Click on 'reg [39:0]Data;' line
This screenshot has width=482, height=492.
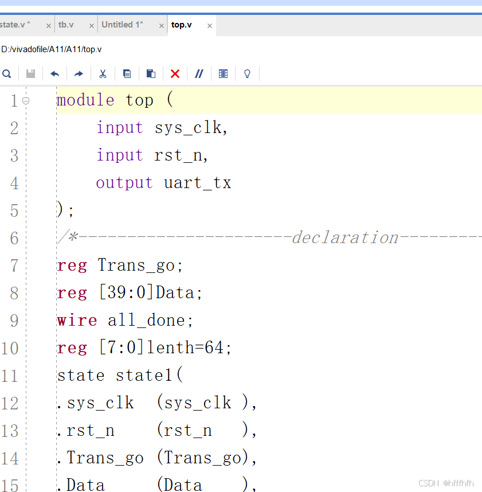[129, 293]
